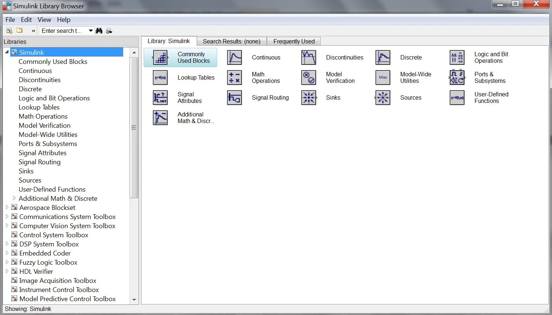Select Continuous in libraries tree
The height and width of the screenshot is (315, 552).
coord(35,71)
